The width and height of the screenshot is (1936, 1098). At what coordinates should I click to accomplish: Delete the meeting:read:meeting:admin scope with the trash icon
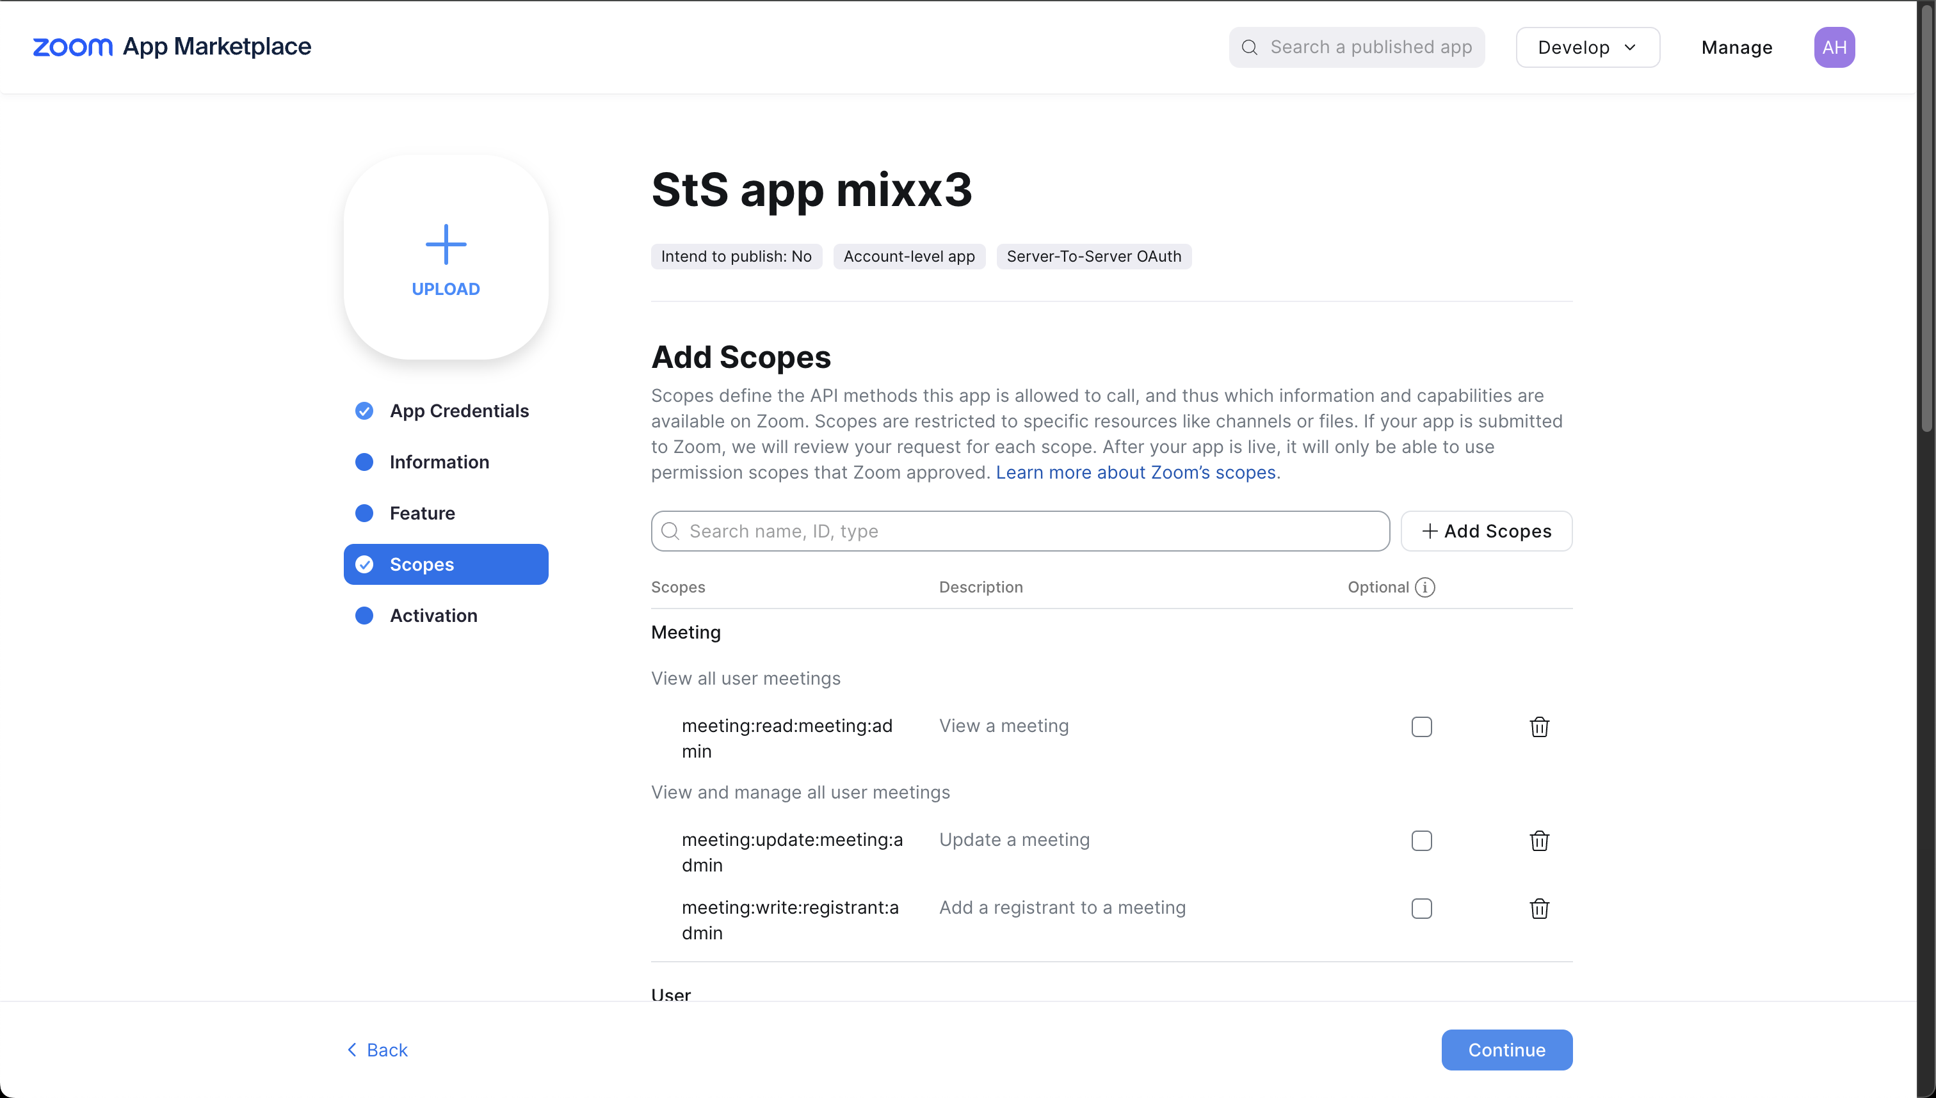[1539, 727]
